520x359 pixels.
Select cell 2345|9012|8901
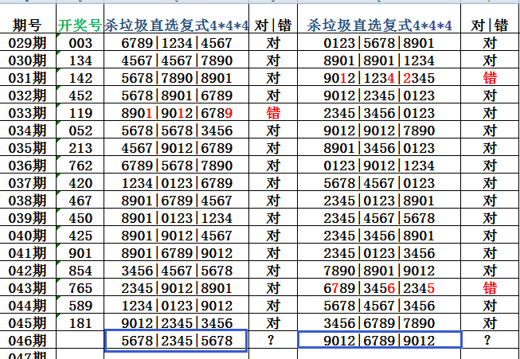point(177,288)
